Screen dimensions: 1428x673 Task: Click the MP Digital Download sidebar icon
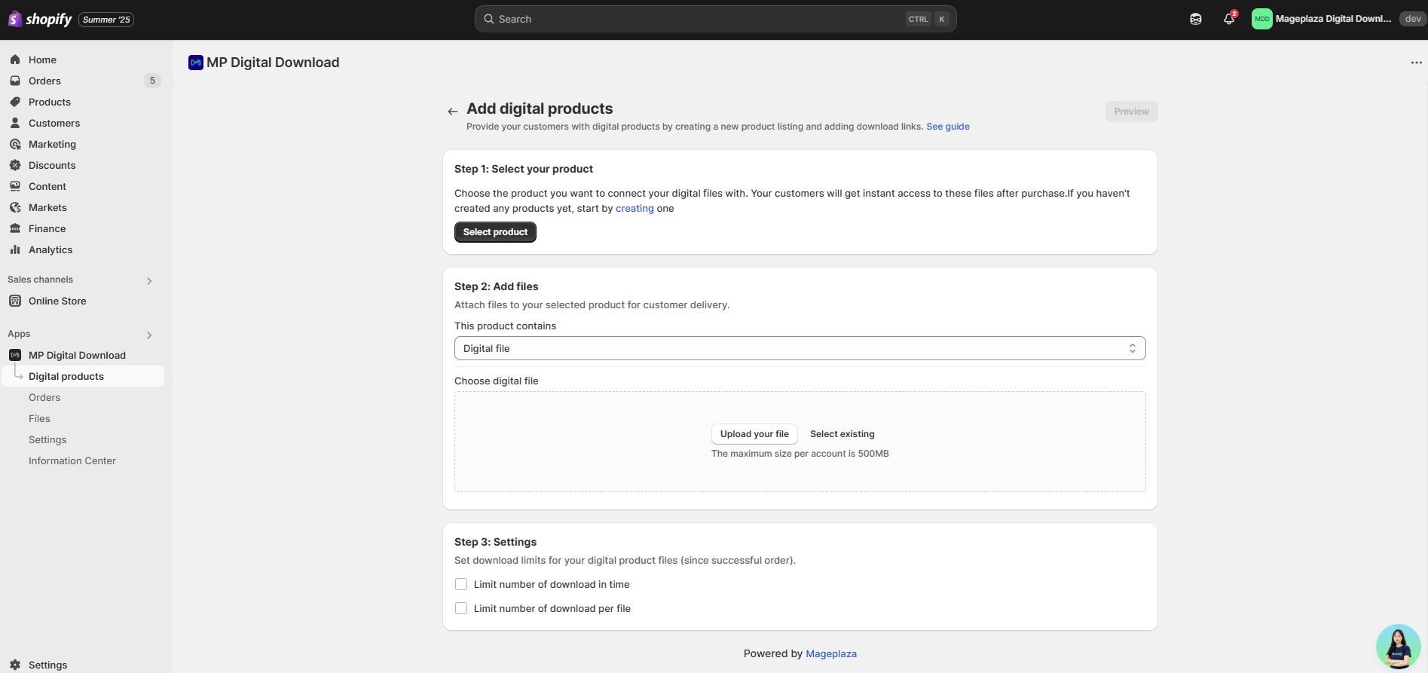tap(15, 355)
